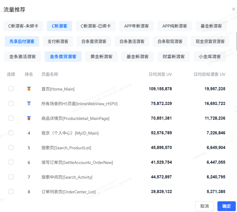
Task: Click the value 41,529,754
Action: pyautogui.click(x=161, y=162)
